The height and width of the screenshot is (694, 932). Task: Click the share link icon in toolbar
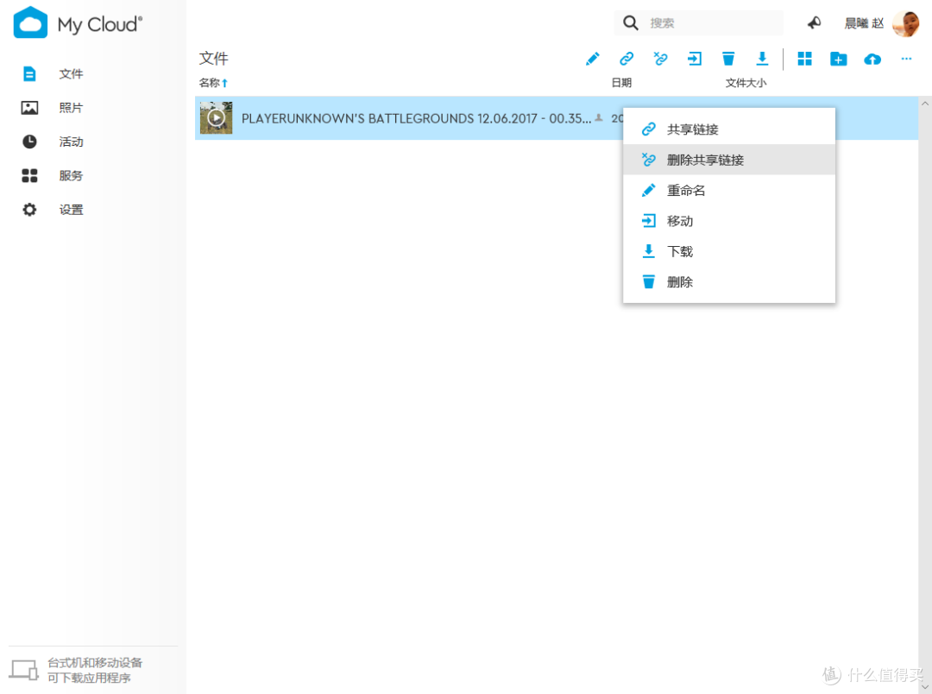click(x=627, y=59)
